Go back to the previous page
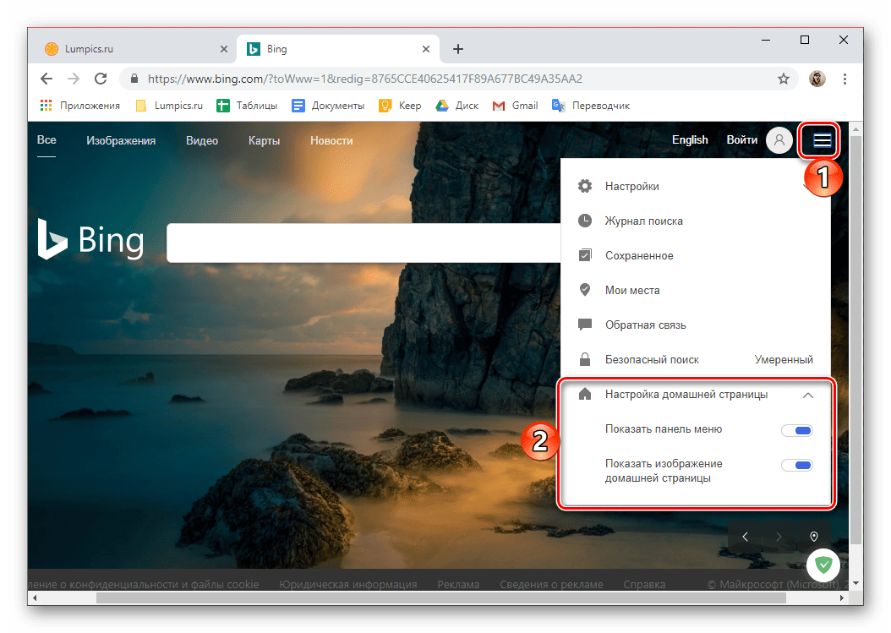 point(46,79)
